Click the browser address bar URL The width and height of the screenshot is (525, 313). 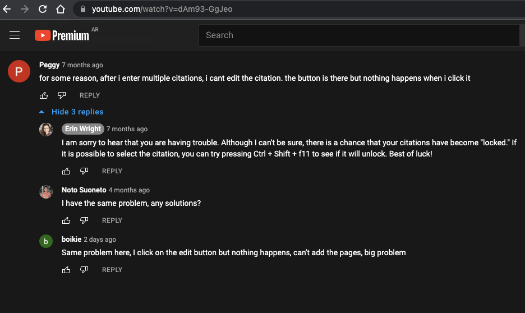pos(162,9)
